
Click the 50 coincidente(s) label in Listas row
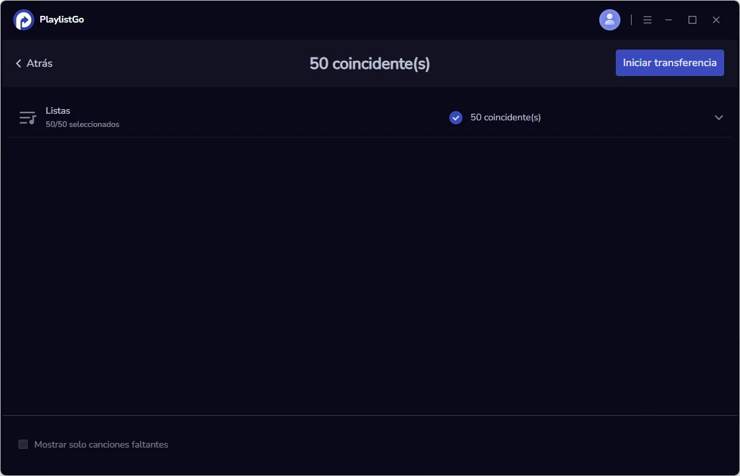pos(505,118)
